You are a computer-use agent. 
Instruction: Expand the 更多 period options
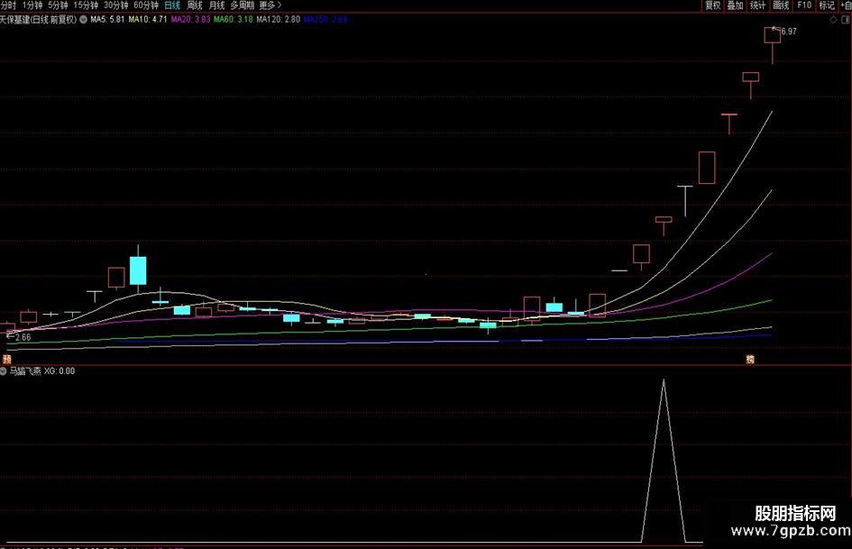(x=270, y=5)
